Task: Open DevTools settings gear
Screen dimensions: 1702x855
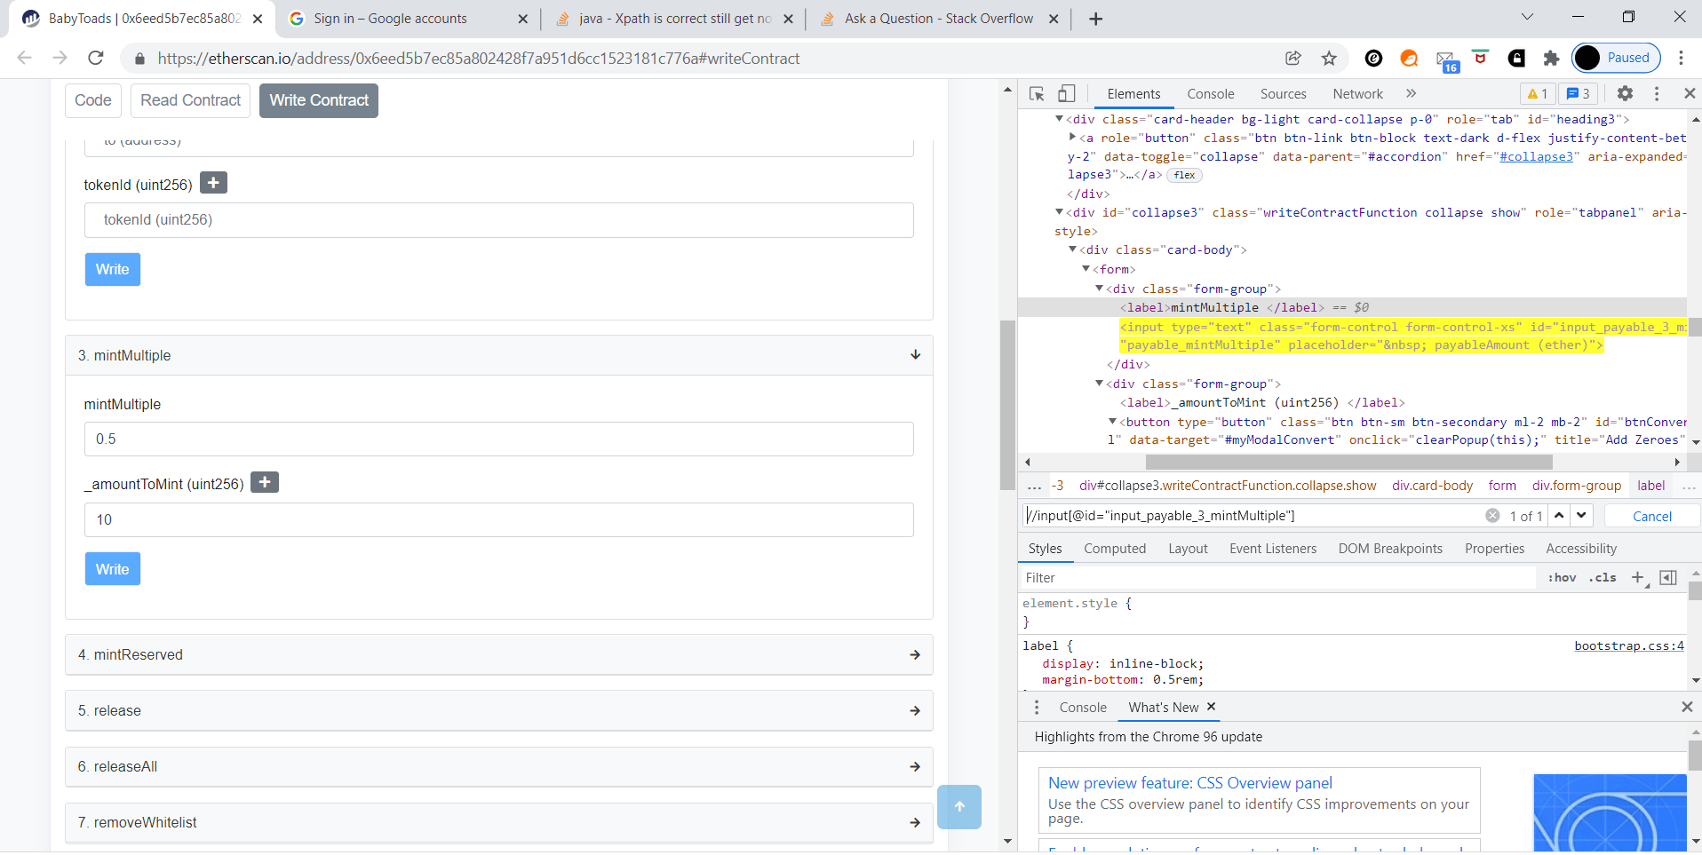Action: [x=1625, y=93]
